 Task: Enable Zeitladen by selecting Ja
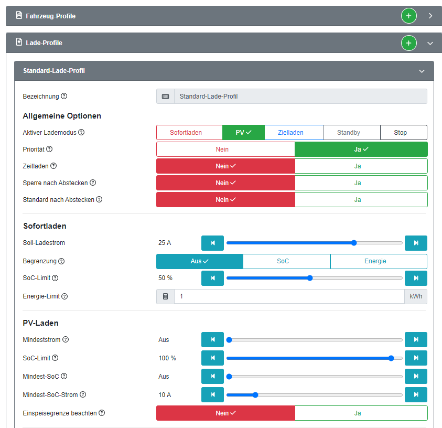tap(361, 166)
